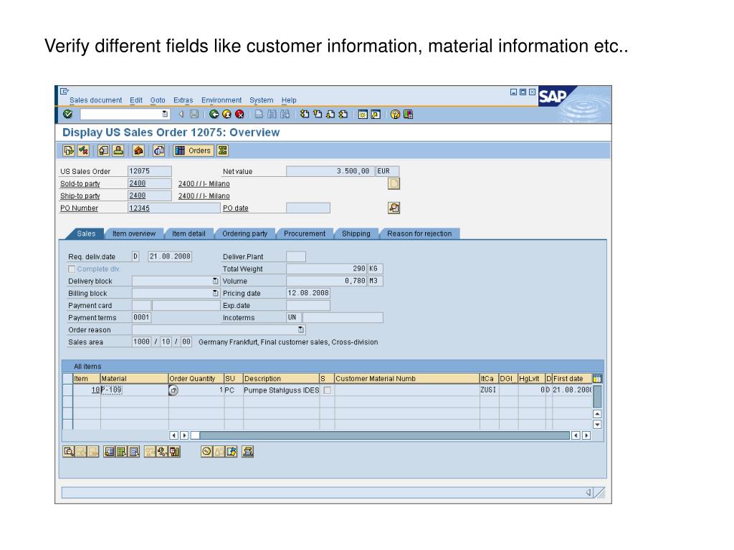
Task: Open the System menu
Action: point(261,100)
